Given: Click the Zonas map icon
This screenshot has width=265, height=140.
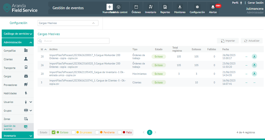Looking at the screenshot, I should [26, 119].
